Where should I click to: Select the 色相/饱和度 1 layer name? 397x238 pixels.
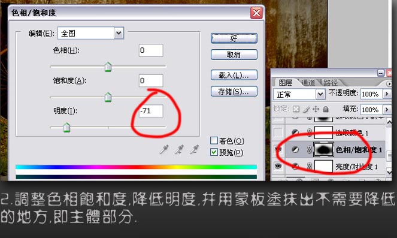[x=359, y=149]
